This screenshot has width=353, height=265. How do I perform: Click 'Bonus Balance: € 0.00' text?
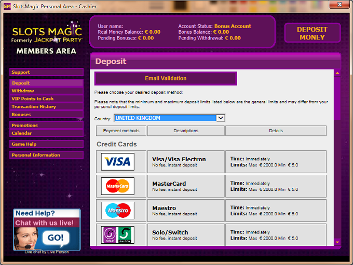point(203,32)
